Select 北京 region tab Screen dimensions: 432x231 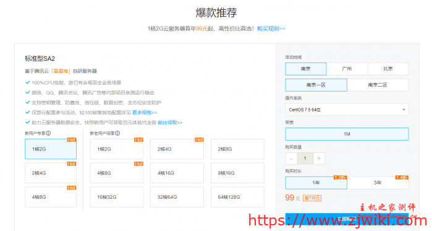pyautogui.click(x=388, y=69)
